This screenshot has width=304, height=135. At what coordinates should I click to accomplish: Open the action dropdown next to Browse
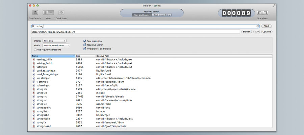tap(256, 32)
